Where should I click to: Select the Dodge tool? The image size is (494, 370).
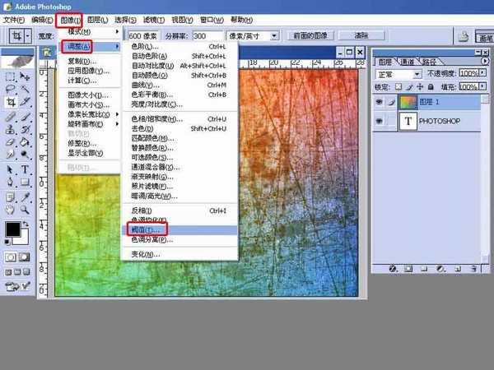(x=25, y=155)
